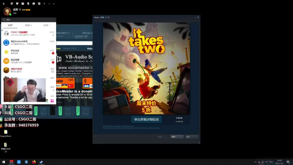This screenshot has height=165, width=293.
Task: Click the rightmost close button in Steam news footer
Action: pos(192,137)
